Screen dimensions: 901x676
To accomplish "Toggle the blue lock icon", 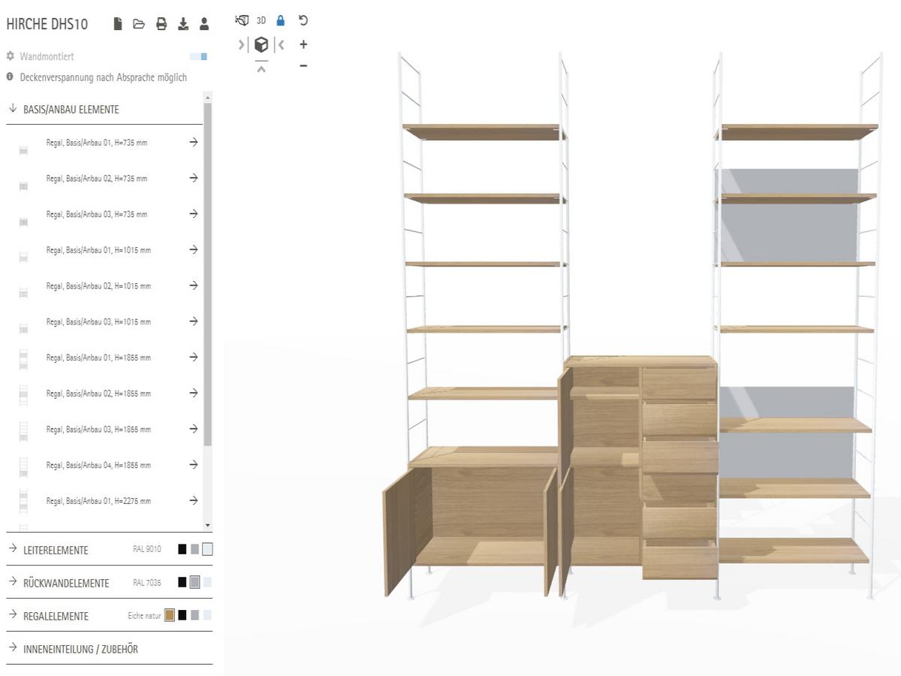I will coord(281,20).
